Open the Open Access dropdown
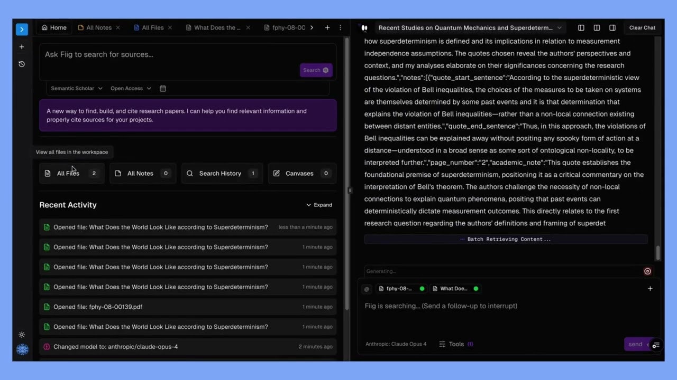Viewport: 677px width, 380px height. (x=131, y=88)
